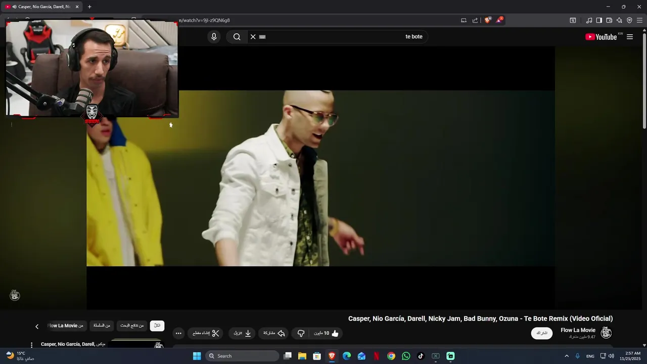
Task: Switch to Brave in the taskbar
Action: coord(332,356)
